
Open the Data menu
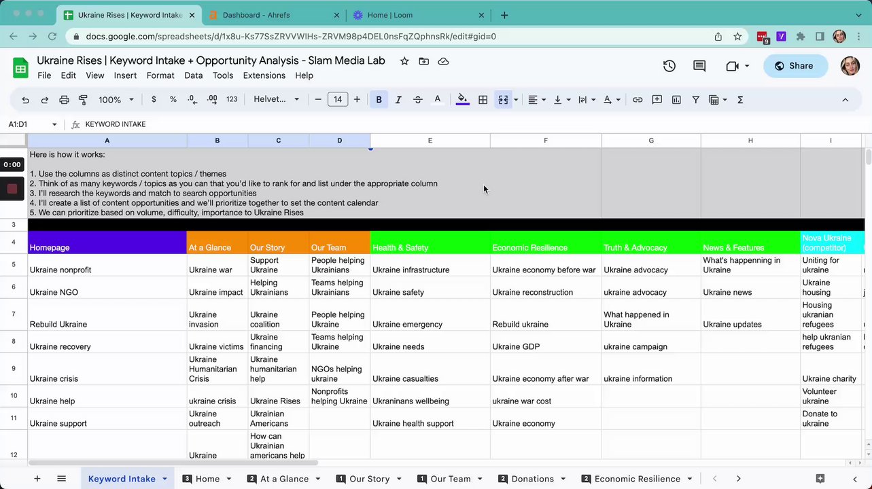click(x=194, y=75)
